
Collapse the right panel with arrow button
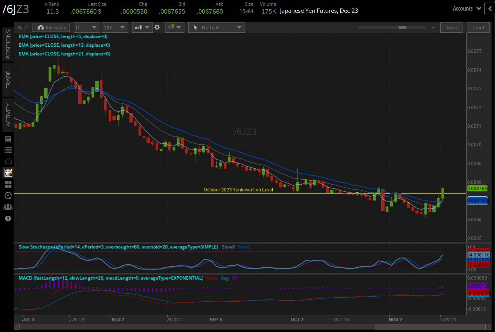(x=490, y=8)
